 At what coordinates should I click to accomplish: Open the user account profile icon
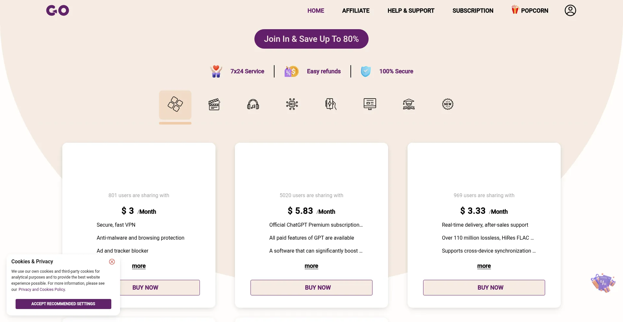[x=570, y=10]
